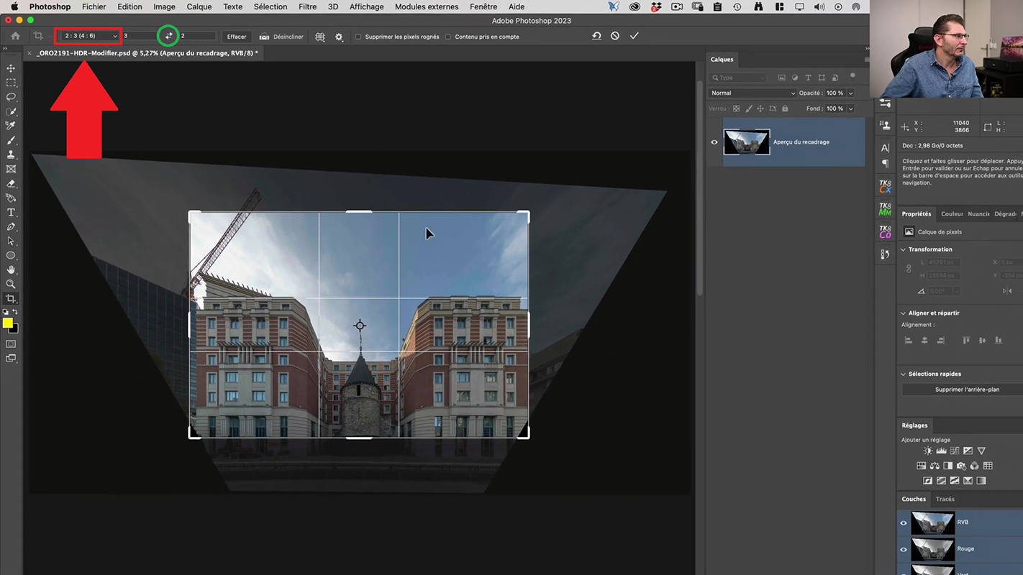Open the Filtre menu
The height and width of the screenshot is (575, 1023).
pos(307,6)
